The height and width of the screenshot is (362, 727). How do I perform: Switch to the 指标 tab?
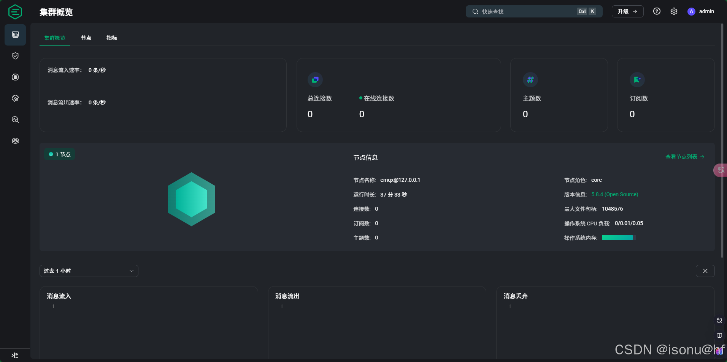tap(112, 38)
